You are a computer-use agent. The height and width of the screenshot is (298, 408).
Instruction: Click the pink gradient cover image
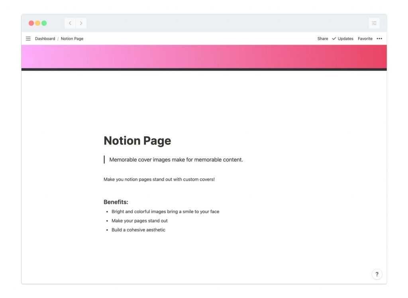(204, 57)
